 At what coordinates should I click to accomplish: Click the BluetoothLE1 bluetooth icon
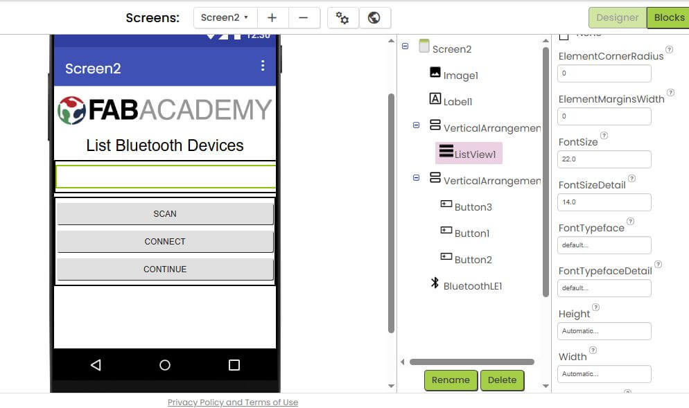435,283
